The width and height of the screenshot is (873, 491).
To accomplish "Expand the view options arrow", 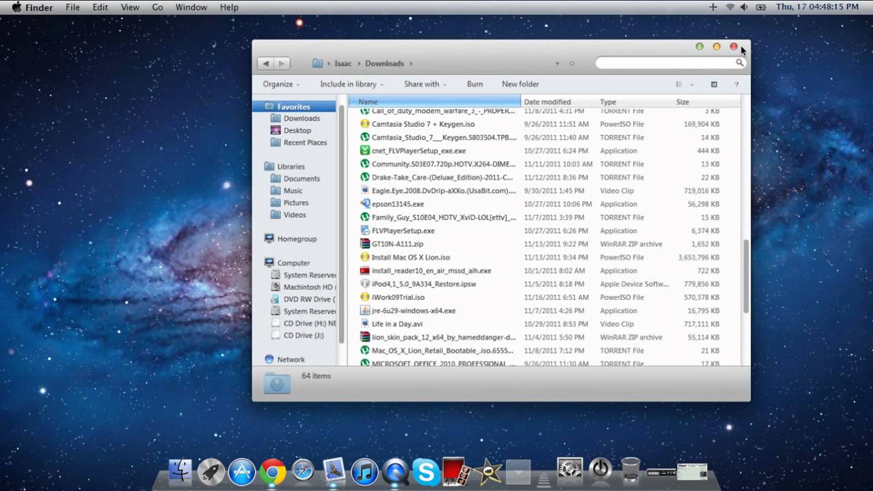I will 692,85.
